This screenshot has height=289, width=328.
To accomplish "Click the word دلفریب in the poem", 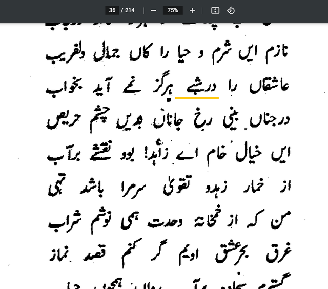I will coord(65,55).
